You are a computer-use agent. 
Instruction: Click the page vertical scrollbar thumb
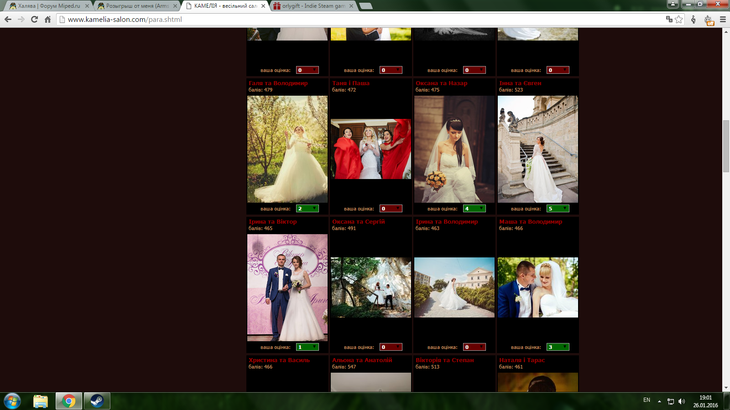[726, 146]
